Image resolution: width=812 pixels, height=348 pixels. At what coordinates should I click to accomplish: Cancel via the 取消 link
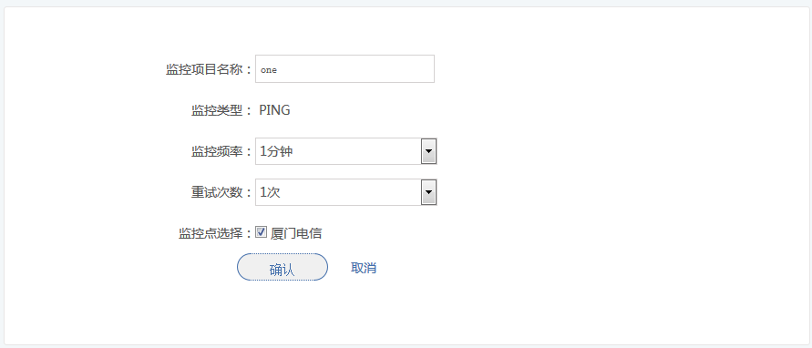[x=364, y=268]
